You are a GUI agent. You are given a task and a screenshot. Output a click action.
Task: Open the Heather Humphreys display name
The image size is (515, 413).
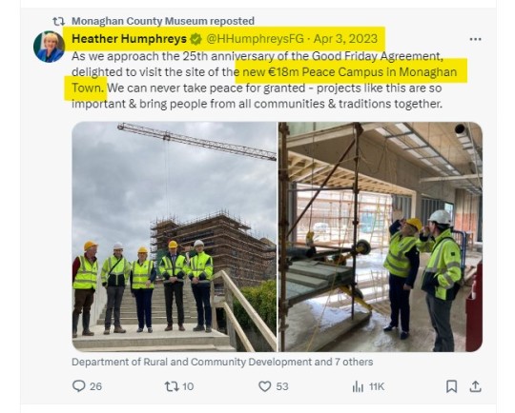point(129,39)
